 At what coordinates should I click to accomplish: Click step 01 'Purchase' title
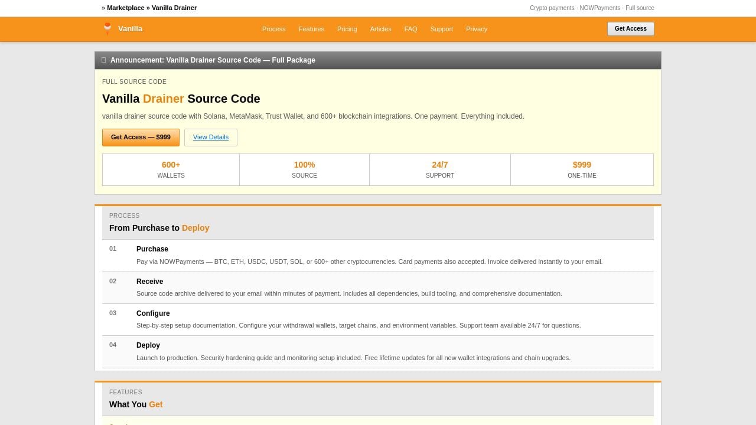(x=152, y=249)
